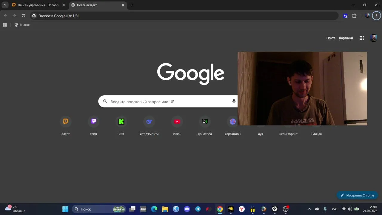Screen dimensions: 382x215
Task: Open the OneDrive cloud tray icon
Action: click(317, 209)
